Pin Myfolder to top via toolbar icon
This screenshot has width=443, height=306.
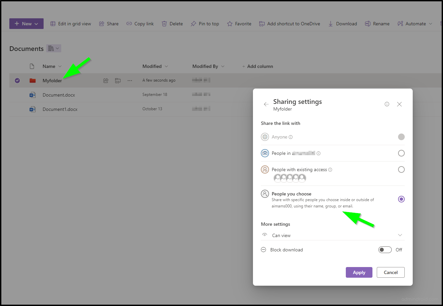[205, 23]
